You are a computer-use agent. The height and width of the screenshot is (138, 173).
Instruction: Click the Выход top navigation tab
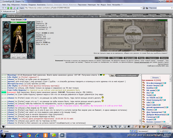tap(163, 14)
